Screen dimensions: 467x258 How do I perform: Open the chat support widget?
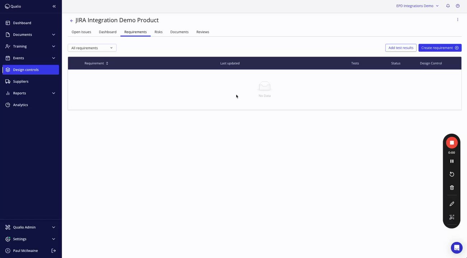[457, 248]
